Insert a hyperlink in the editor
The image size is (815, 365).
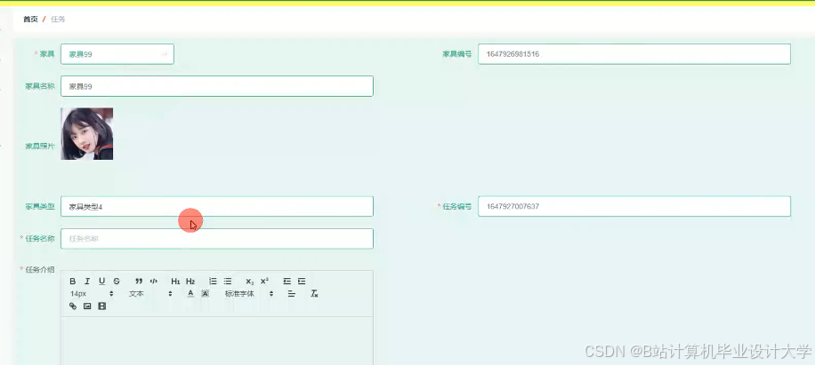click(73, 305)
